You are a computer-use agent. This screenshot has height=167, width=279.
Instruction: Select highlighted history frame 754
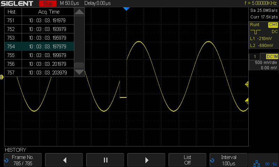coord(39,47)
